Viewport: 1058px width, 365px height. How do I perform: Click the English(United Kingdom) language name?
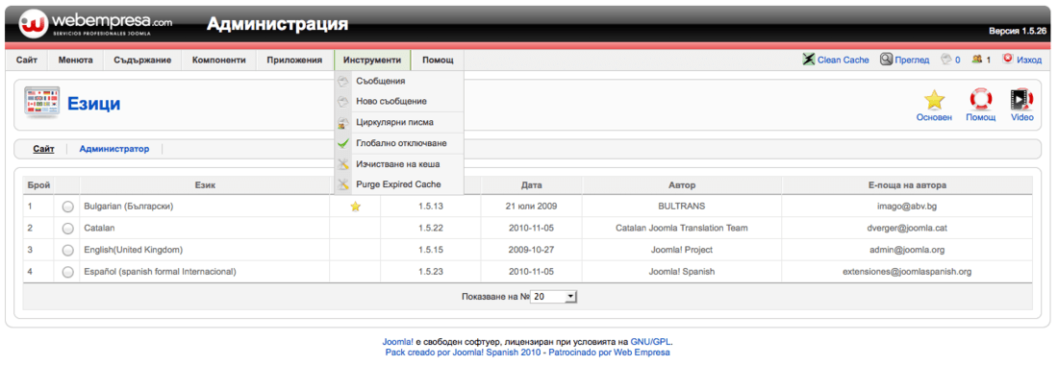[x=133, y=250]
